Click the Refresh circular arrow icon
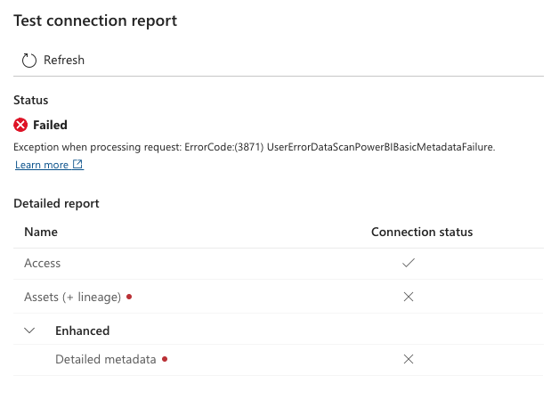This screenshot has width=551, height=408. click(29, 61)
